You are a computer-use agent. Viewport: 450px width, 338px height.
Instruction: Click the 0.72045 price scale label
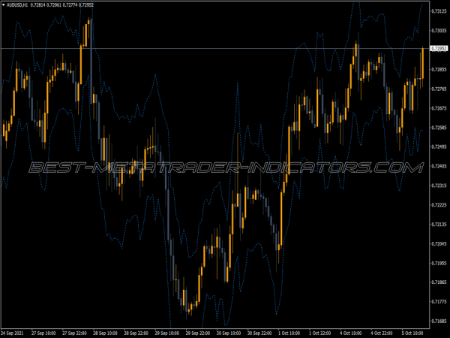tap(439, 243)
